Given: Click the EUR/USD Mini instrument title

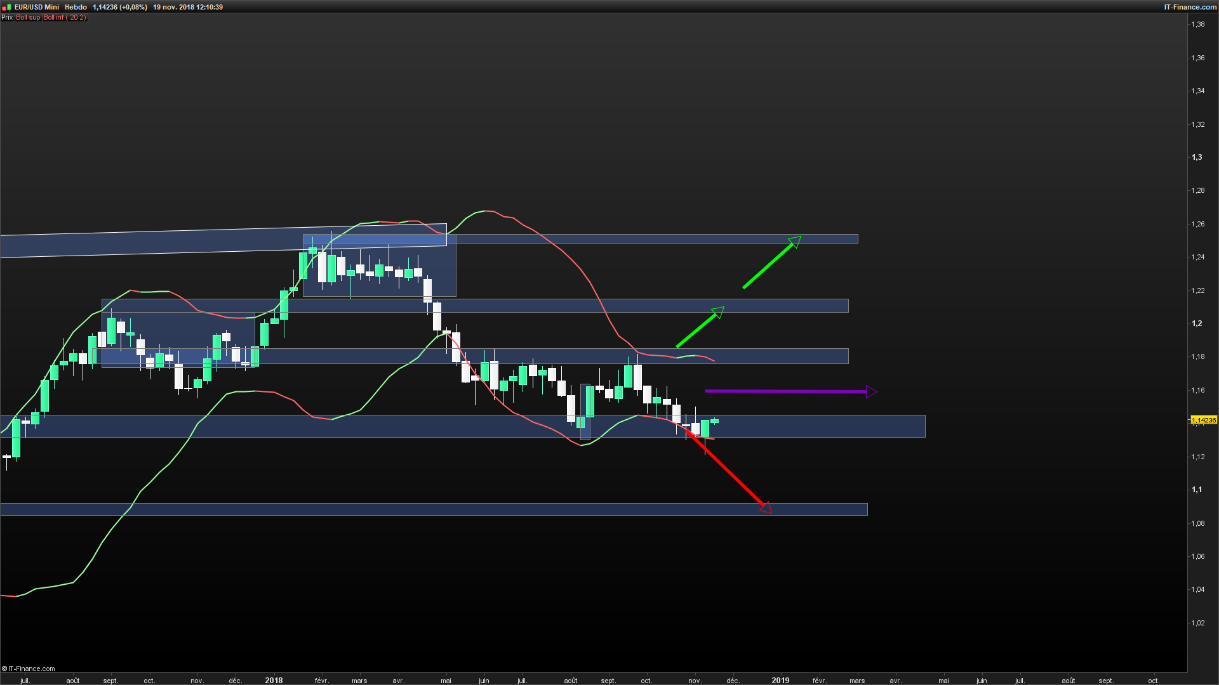Looking at the screenshot, I should point(37,7).
